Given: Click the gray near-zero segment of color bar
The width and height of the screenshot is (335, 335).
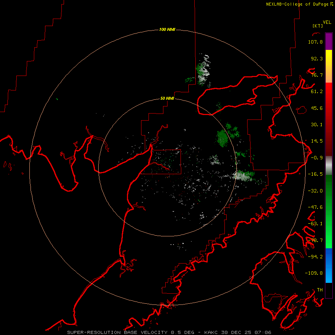Looking at the screenshot, I should click(x=329, y=166).
